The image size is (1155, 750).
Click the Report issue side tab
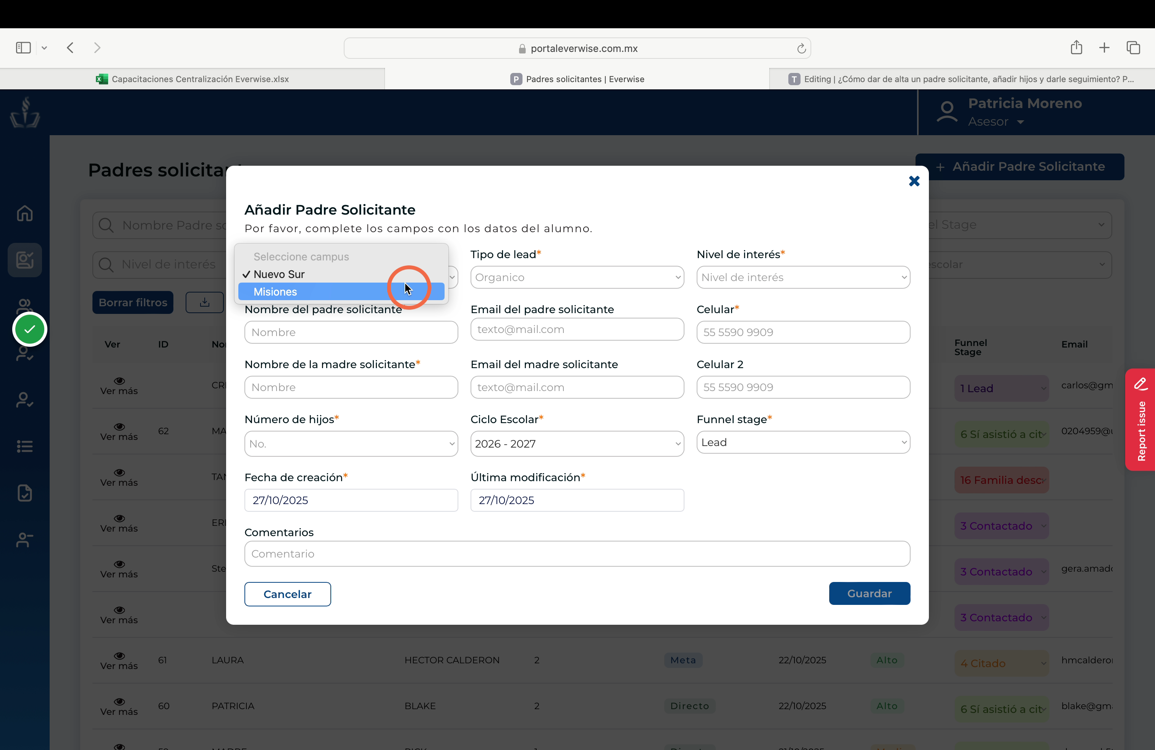click(1140, 420)
